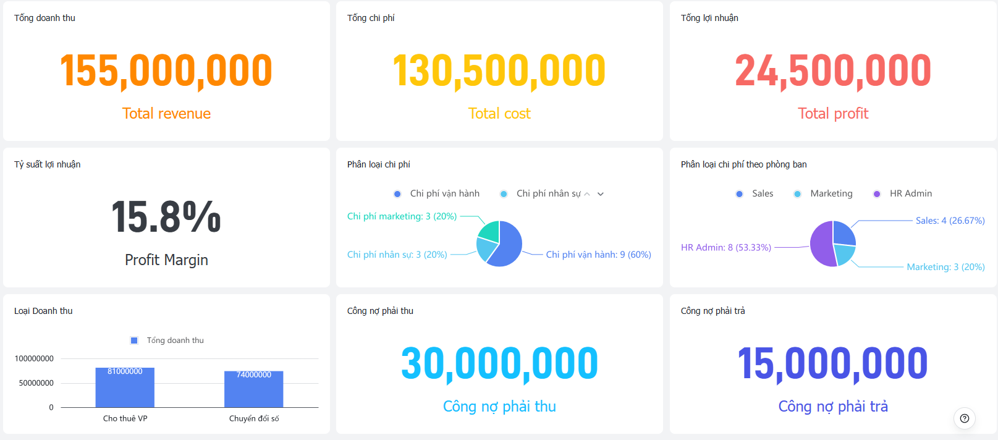This screenshot has height=440, width=998.
Task: Click the 155,000,000 total revenue figure
Action: 166,70
